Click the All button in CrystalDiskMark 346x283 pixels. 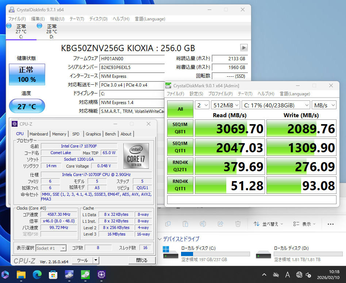point(180,109)
